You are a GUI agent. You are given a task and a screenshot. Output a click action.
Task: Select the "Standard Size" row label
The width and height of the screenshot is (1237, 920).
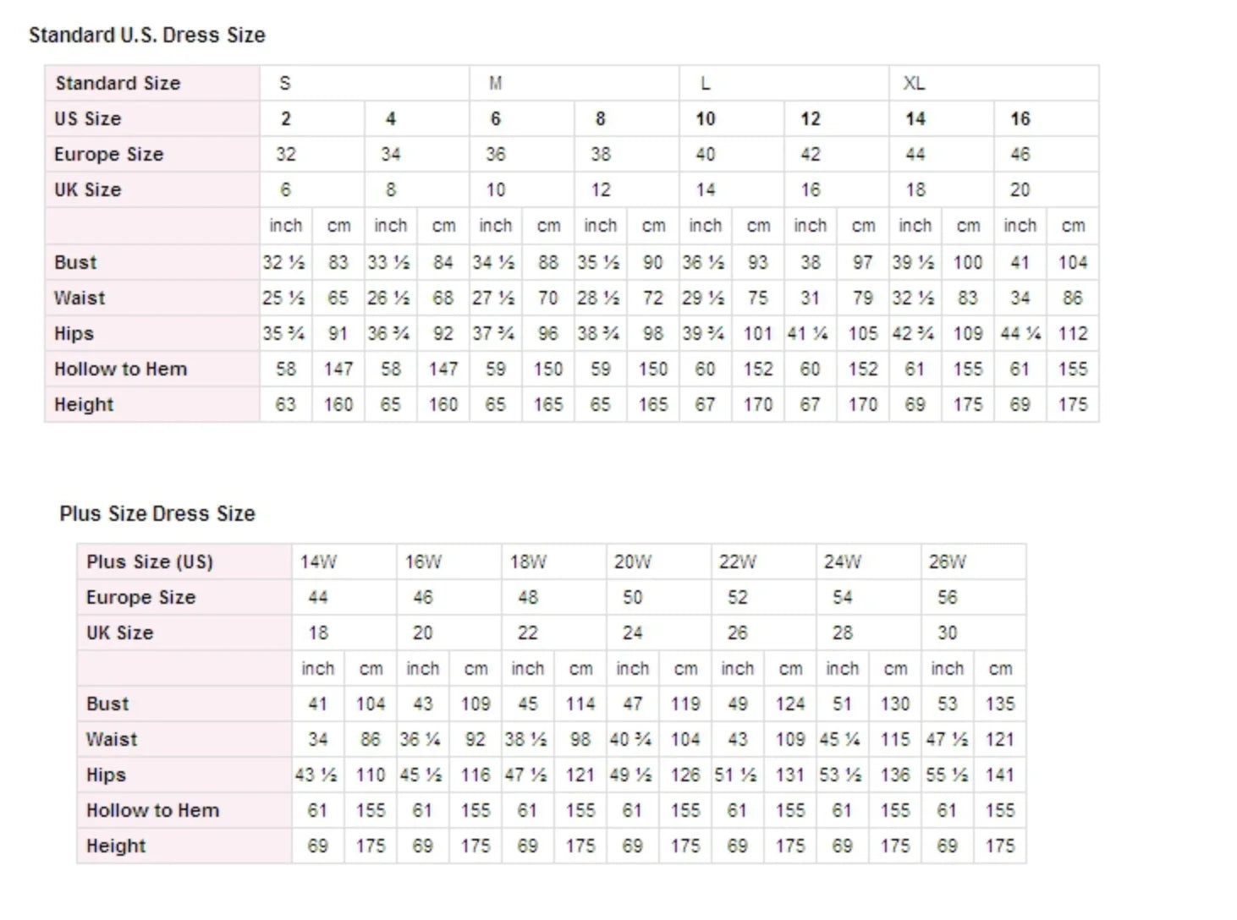(118, 83)
